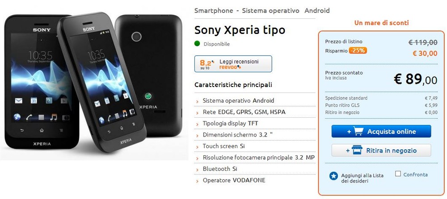Choose the Ritira in negozio button
This screenshot has width=447, height=199.
(x=381, y=150)
